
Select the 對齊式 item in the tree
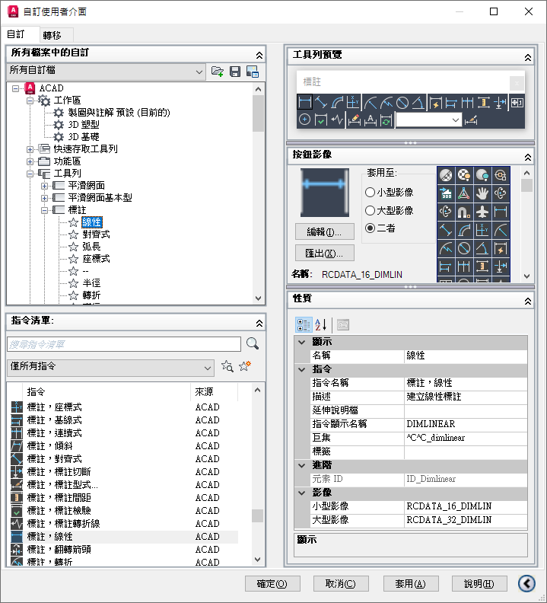[96, 234]
